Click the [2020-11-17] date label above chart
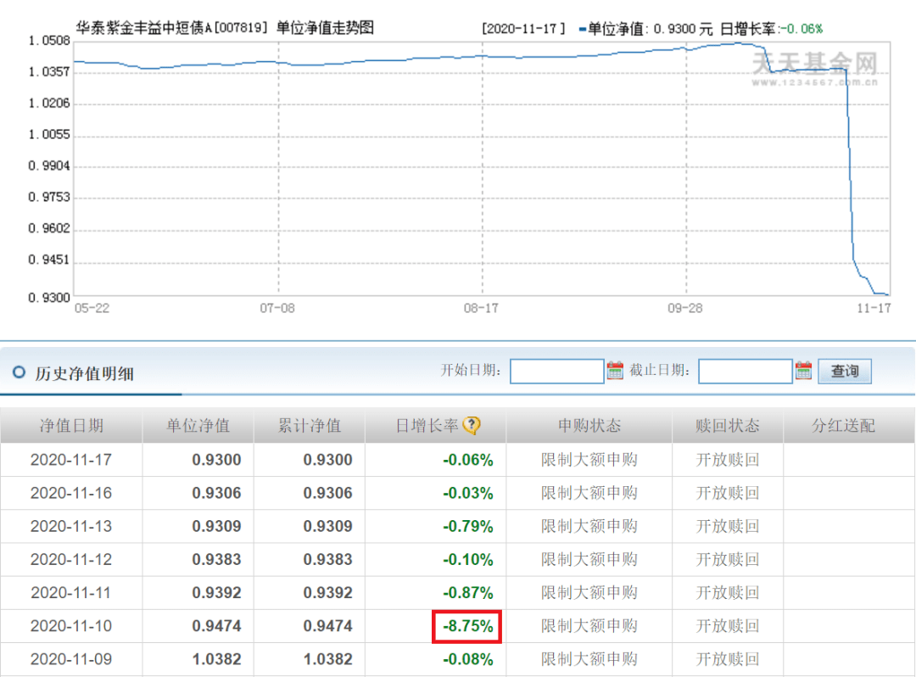Image resolution: width=916 pixels, height=677 pixels. click(524, 29)
